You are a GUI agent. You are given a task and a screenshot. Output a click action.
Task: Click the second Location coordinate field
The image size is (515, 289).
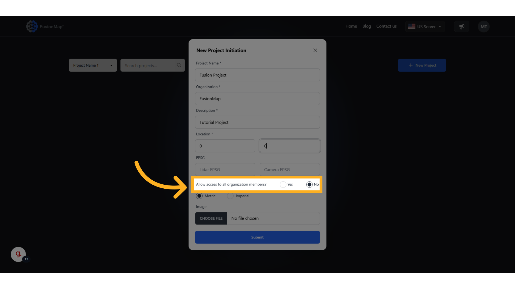(290, 146)
